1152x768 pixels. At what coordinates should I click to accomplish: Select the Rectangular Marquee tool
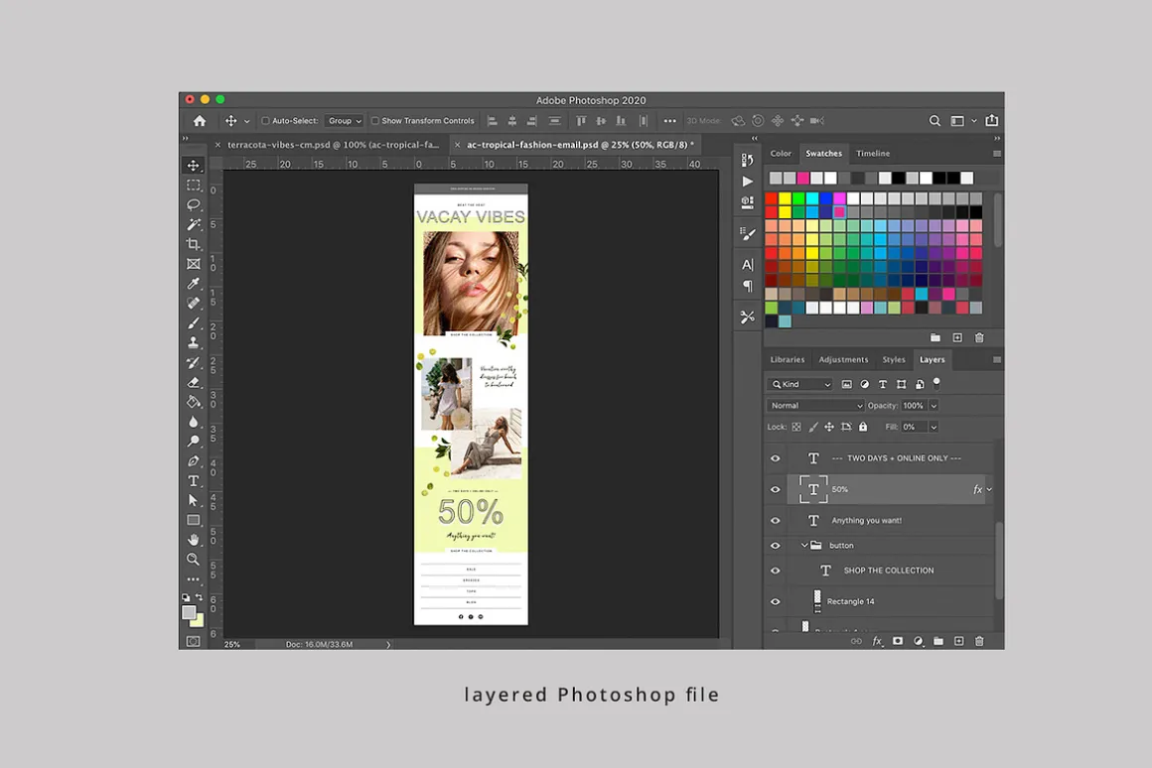point(194,185)
